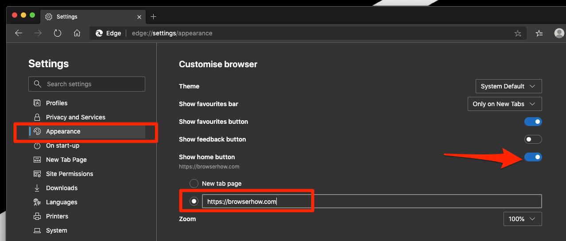Open the Profiles settings section
The height and width of the screenshot is (241, 566).
pyautogui.click(x=87, y=103)
